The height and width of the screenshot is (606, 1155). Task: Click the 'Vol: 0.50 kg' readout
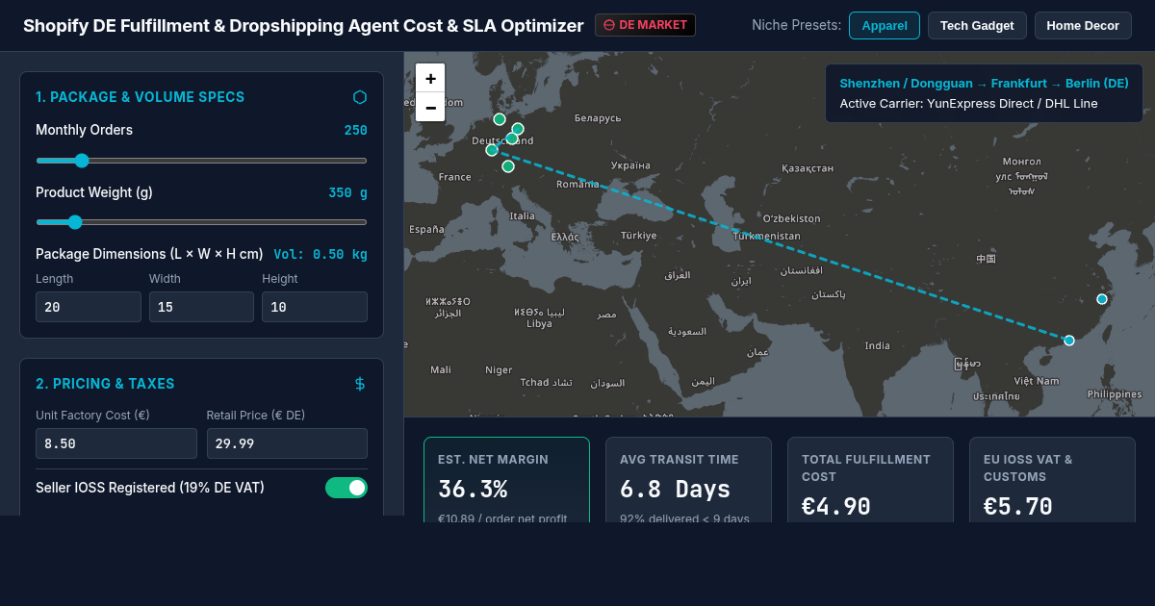click(321, 254)
